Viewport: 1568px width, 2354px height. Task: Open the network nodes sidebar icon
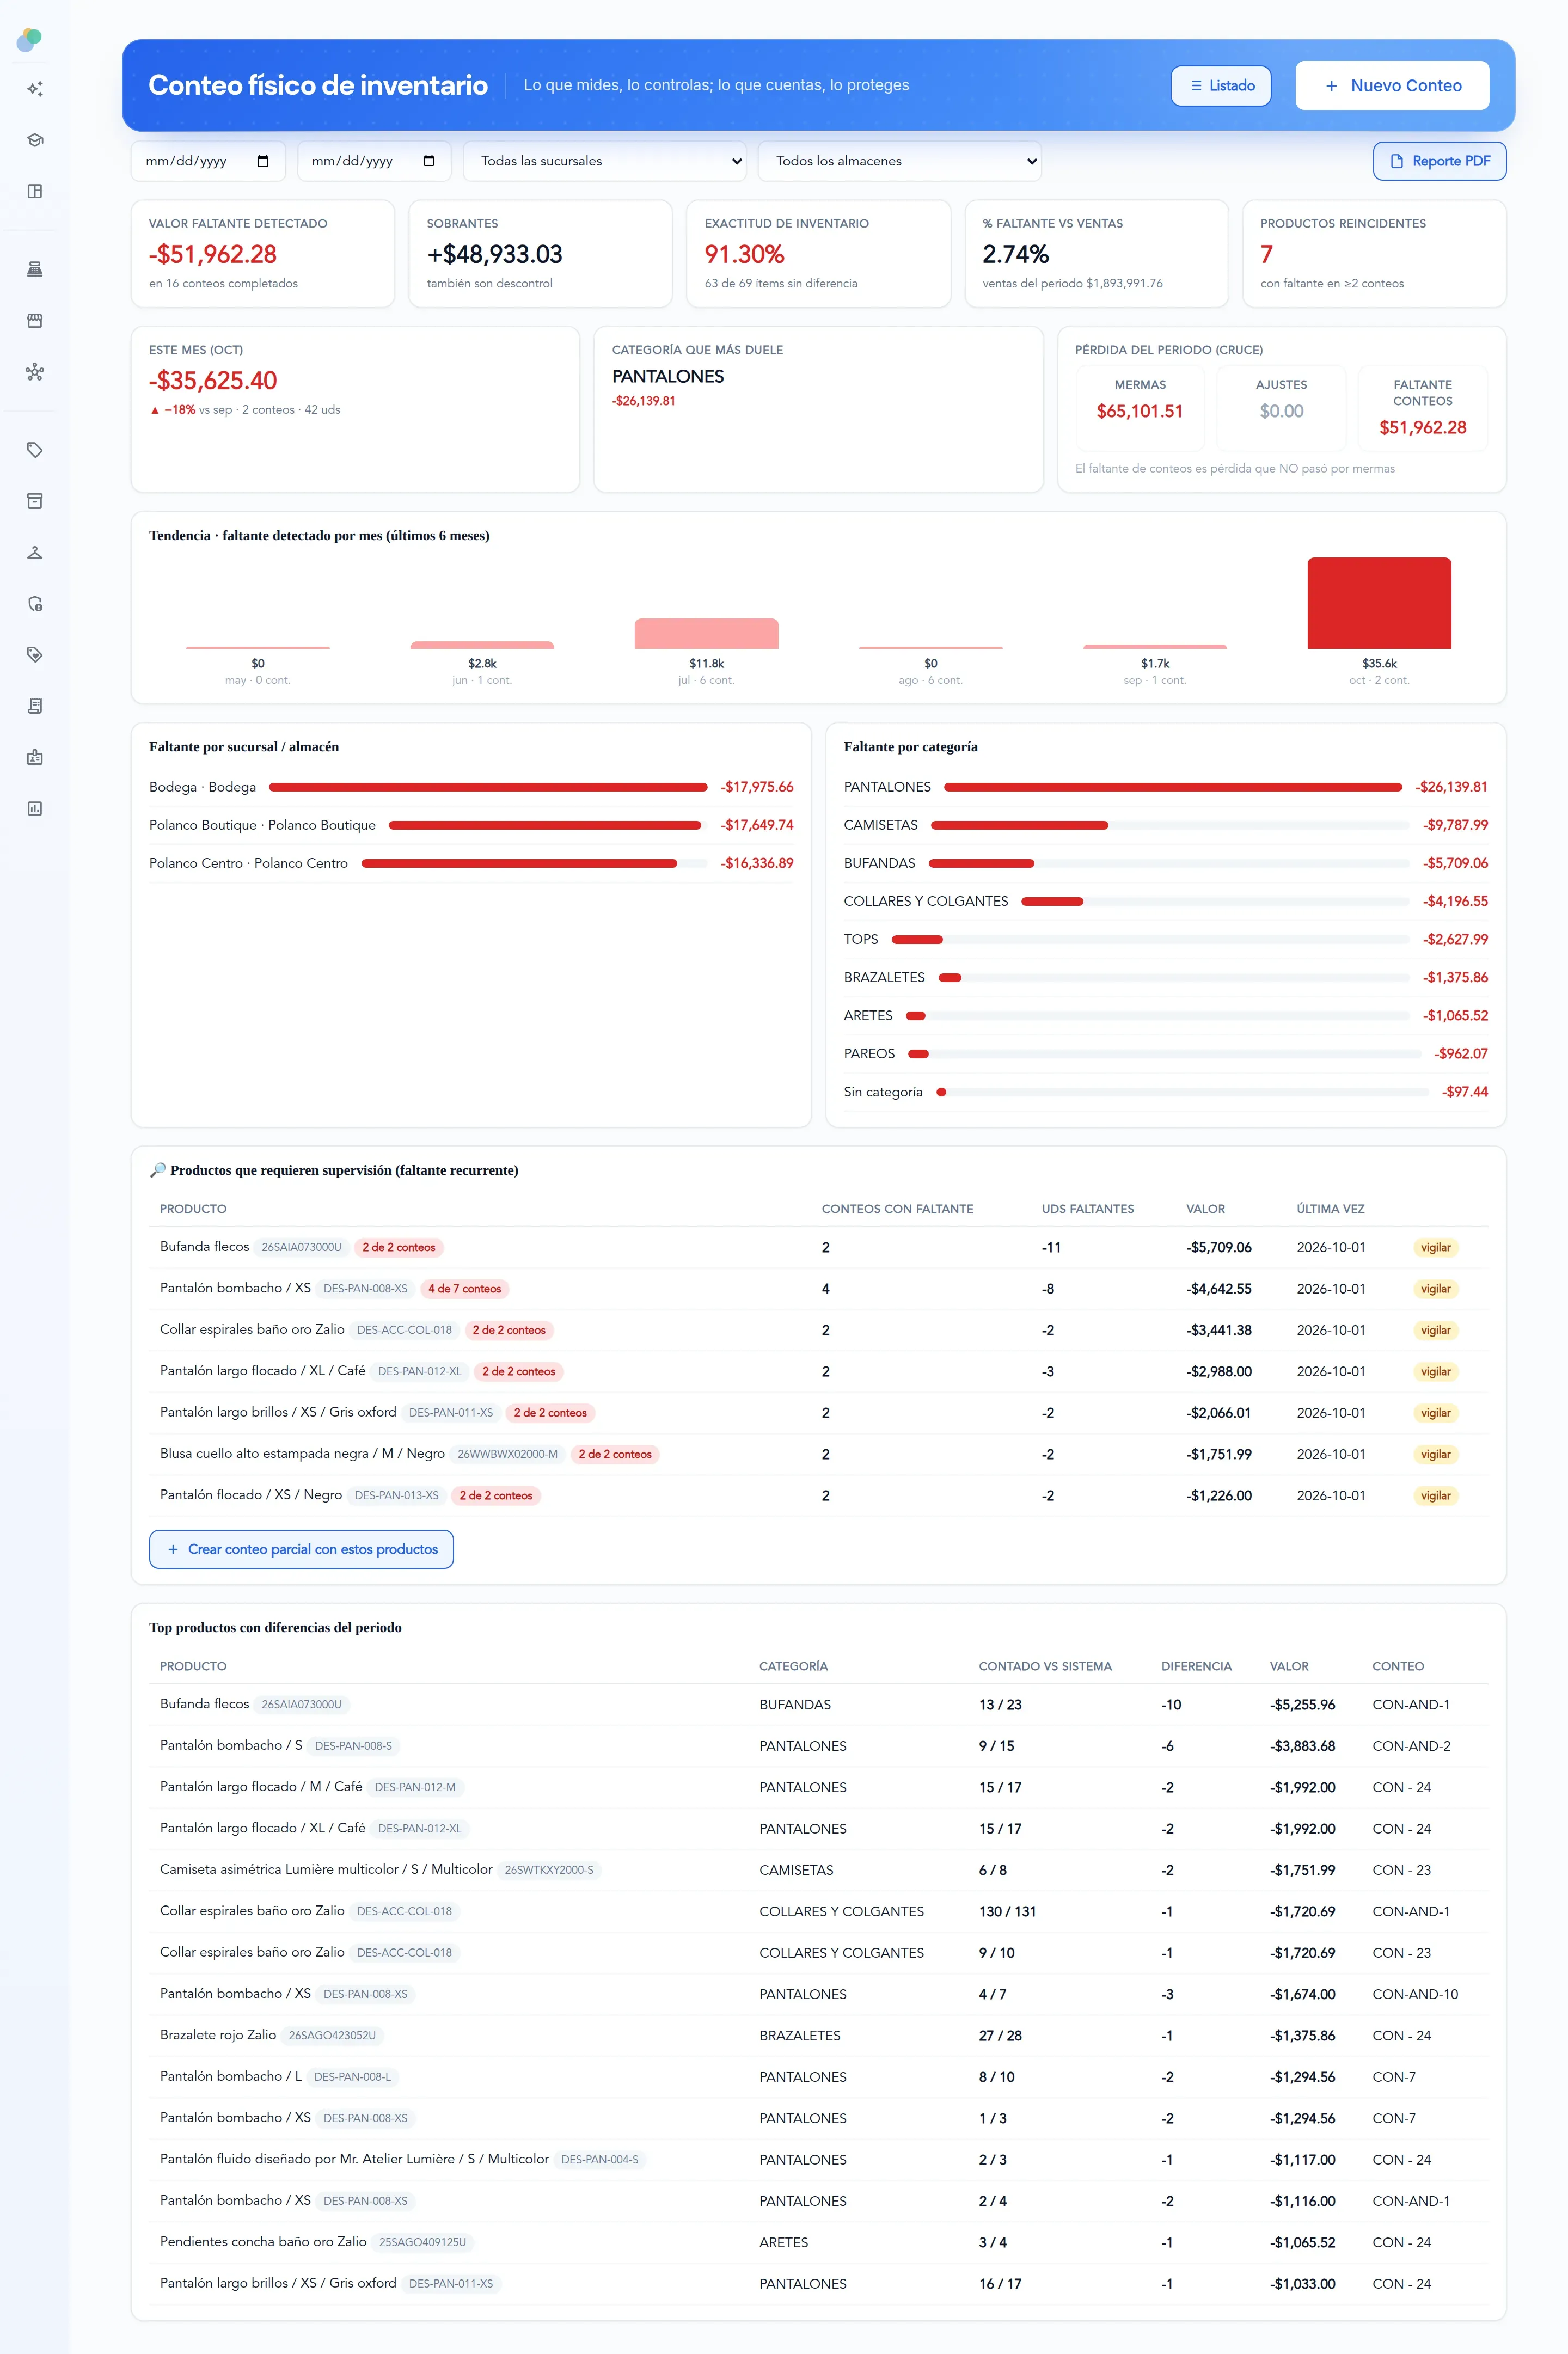[x=35, y=372]
